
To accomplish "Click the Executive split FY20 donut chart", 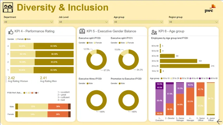I will 97,59.
